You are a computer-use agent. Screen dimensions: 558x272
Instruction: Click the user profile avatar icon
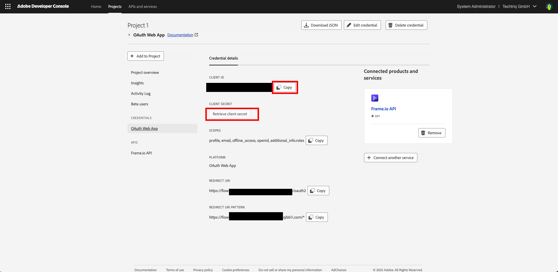point(549,6)
